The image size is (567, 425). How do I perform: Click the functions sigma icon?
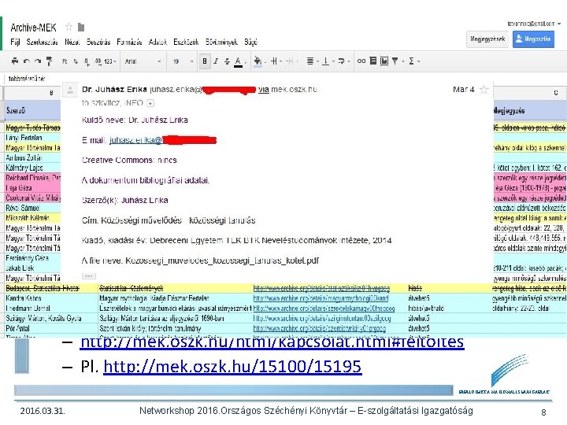pyautogui.click(x=412, y=61)
